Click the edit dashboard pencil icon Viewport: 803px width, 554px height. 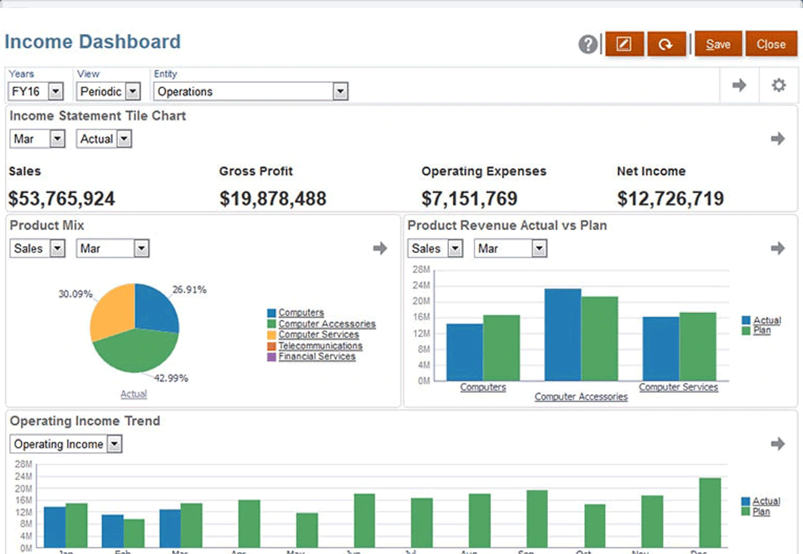624,44
